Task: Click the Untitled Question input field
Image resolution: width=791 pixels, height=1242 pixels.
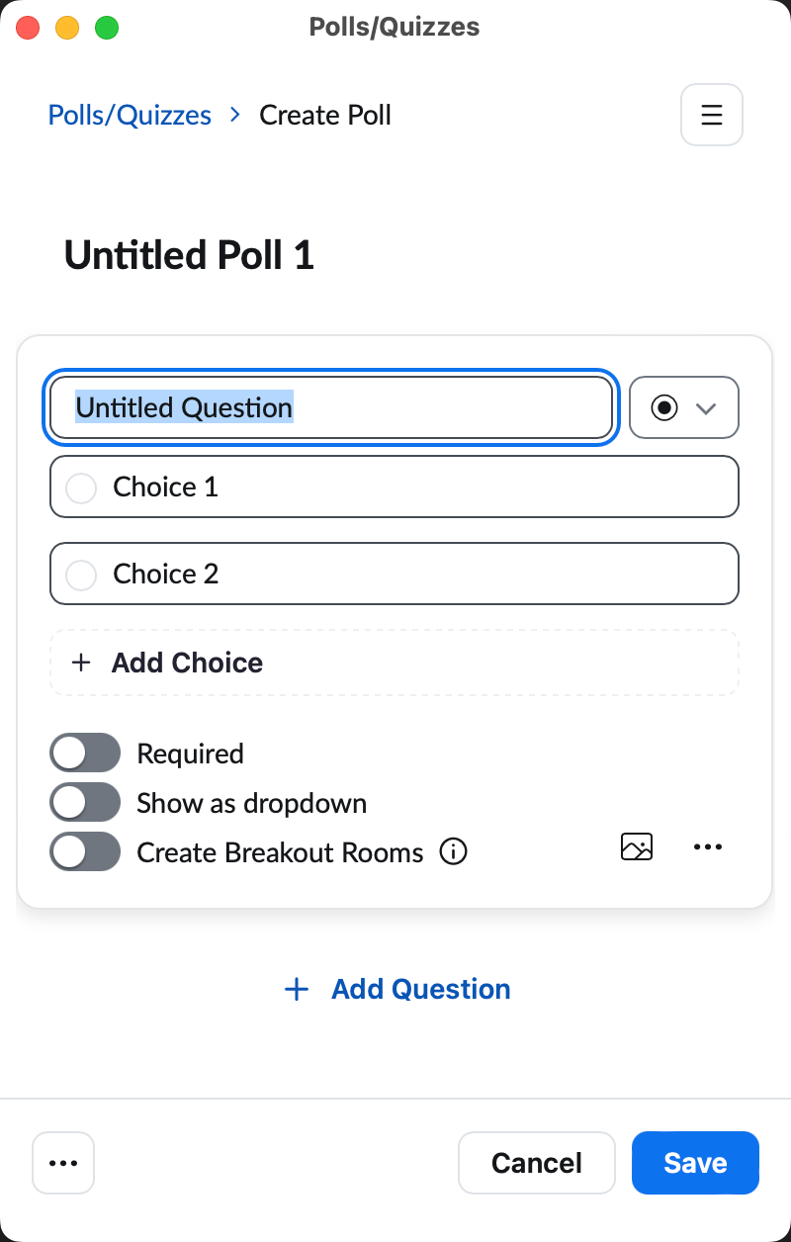Action: tap(331, 407)
